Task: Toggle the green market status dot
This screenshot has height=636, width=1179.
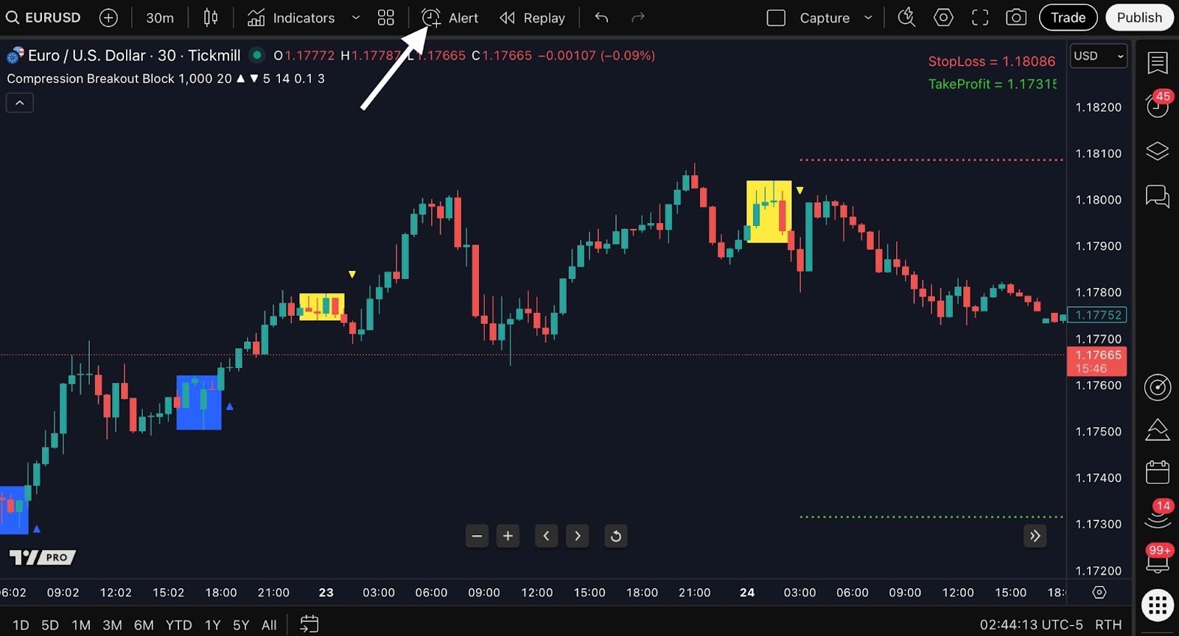Action: click(x=257, y=54)
